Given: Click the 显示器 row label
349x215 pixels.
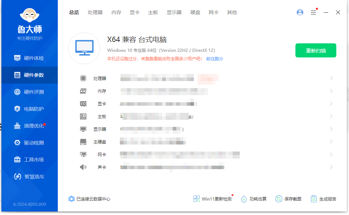Looking at the screenshot, I should [100, 129].
